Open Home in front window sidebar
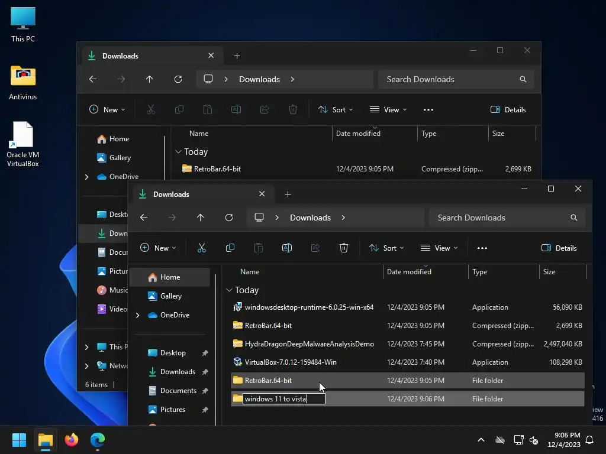606x454 pixels. (x=170, y=277)
